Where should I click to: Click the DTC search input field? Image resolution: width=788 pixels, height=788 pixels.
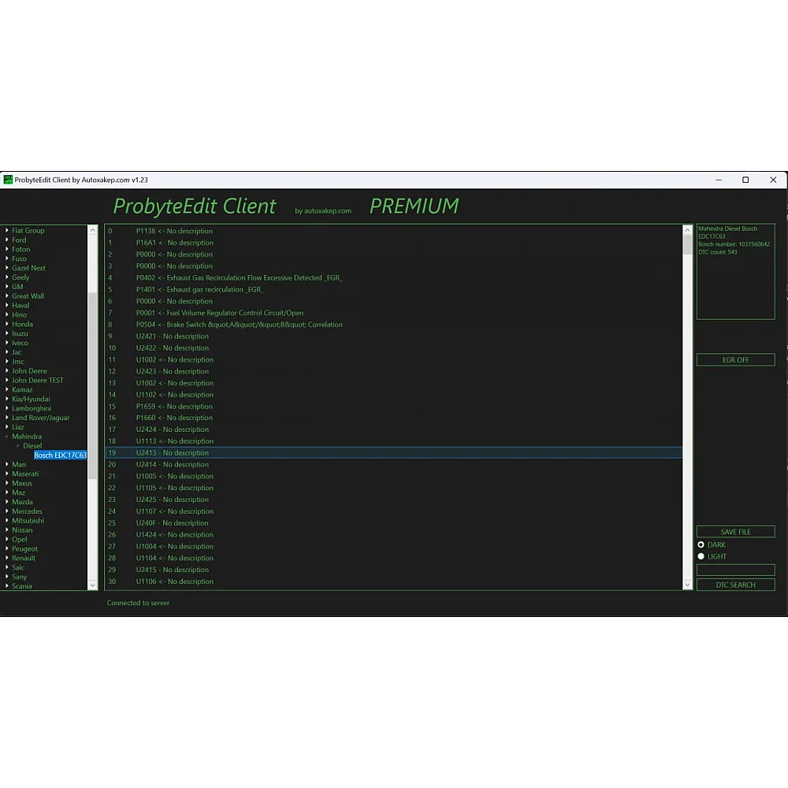(x=735, y=570)
